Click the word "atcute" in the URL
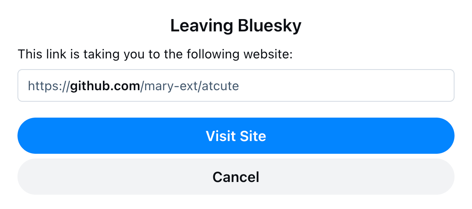This screenshot has height=209, width=472. [220, 85]
